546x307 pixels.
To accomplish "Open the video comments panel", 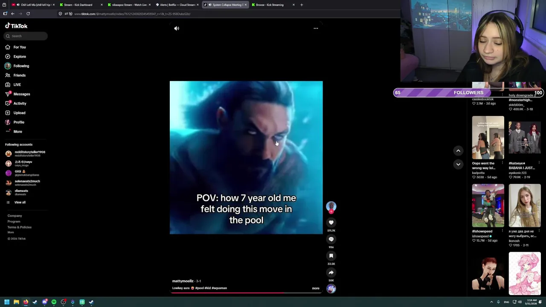I will 331,239.
